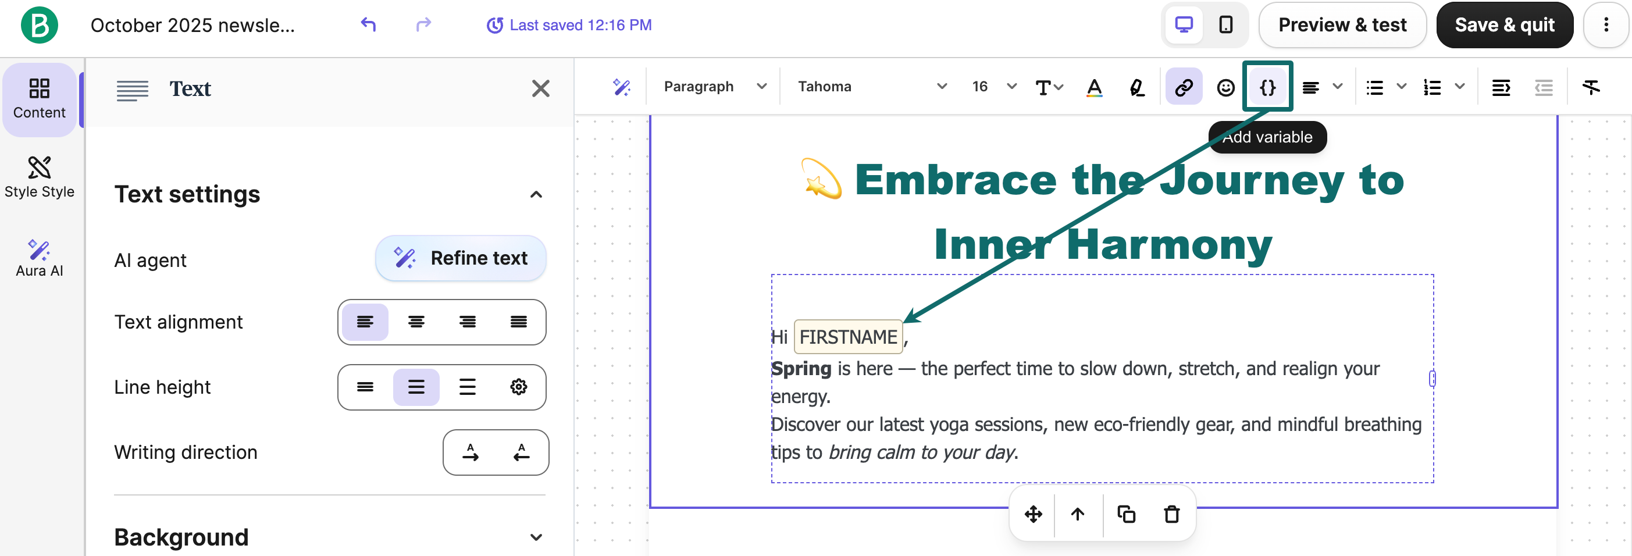This screenshot has width=1632, height=556.
Task: Switch to the Content panel
Action: (40, 99)
